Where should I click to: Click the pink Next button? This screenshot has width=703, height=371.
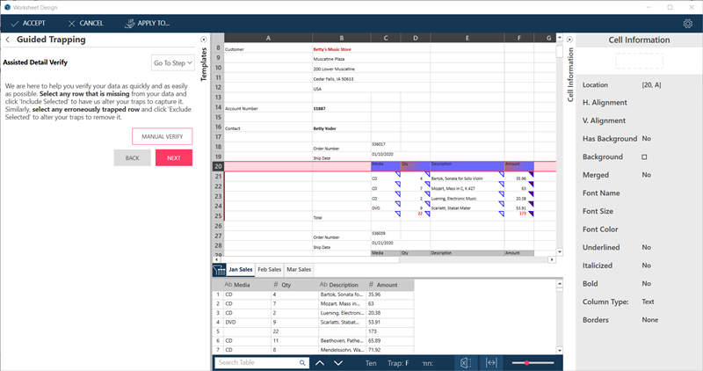coord(173,157)
